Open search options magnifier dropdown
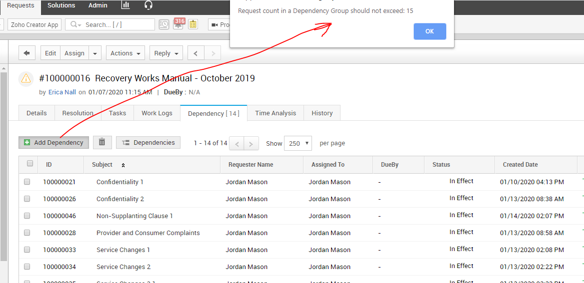Image resolution: width=584 pixels, height=283 pixels. point(75,24)
